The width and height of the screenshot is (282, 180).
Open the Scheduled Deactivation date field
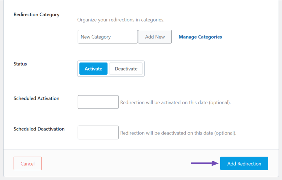98,132
